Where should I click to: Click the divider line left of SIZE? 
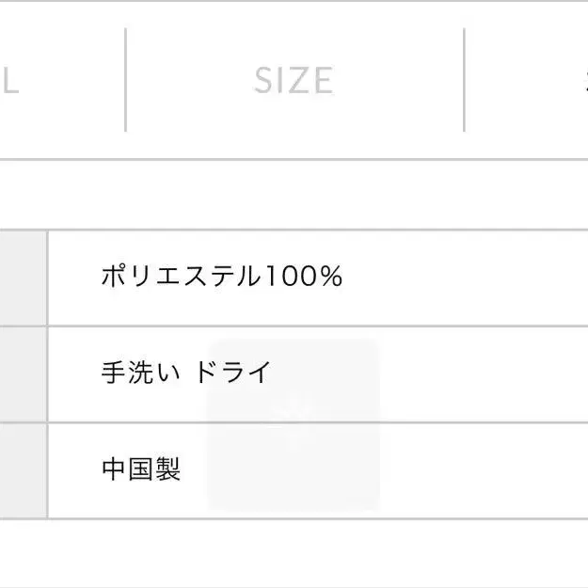pos(125,80)
